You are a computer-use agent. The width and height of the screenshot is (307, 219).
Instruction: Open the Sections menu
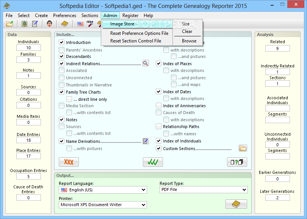coord(90,16)
